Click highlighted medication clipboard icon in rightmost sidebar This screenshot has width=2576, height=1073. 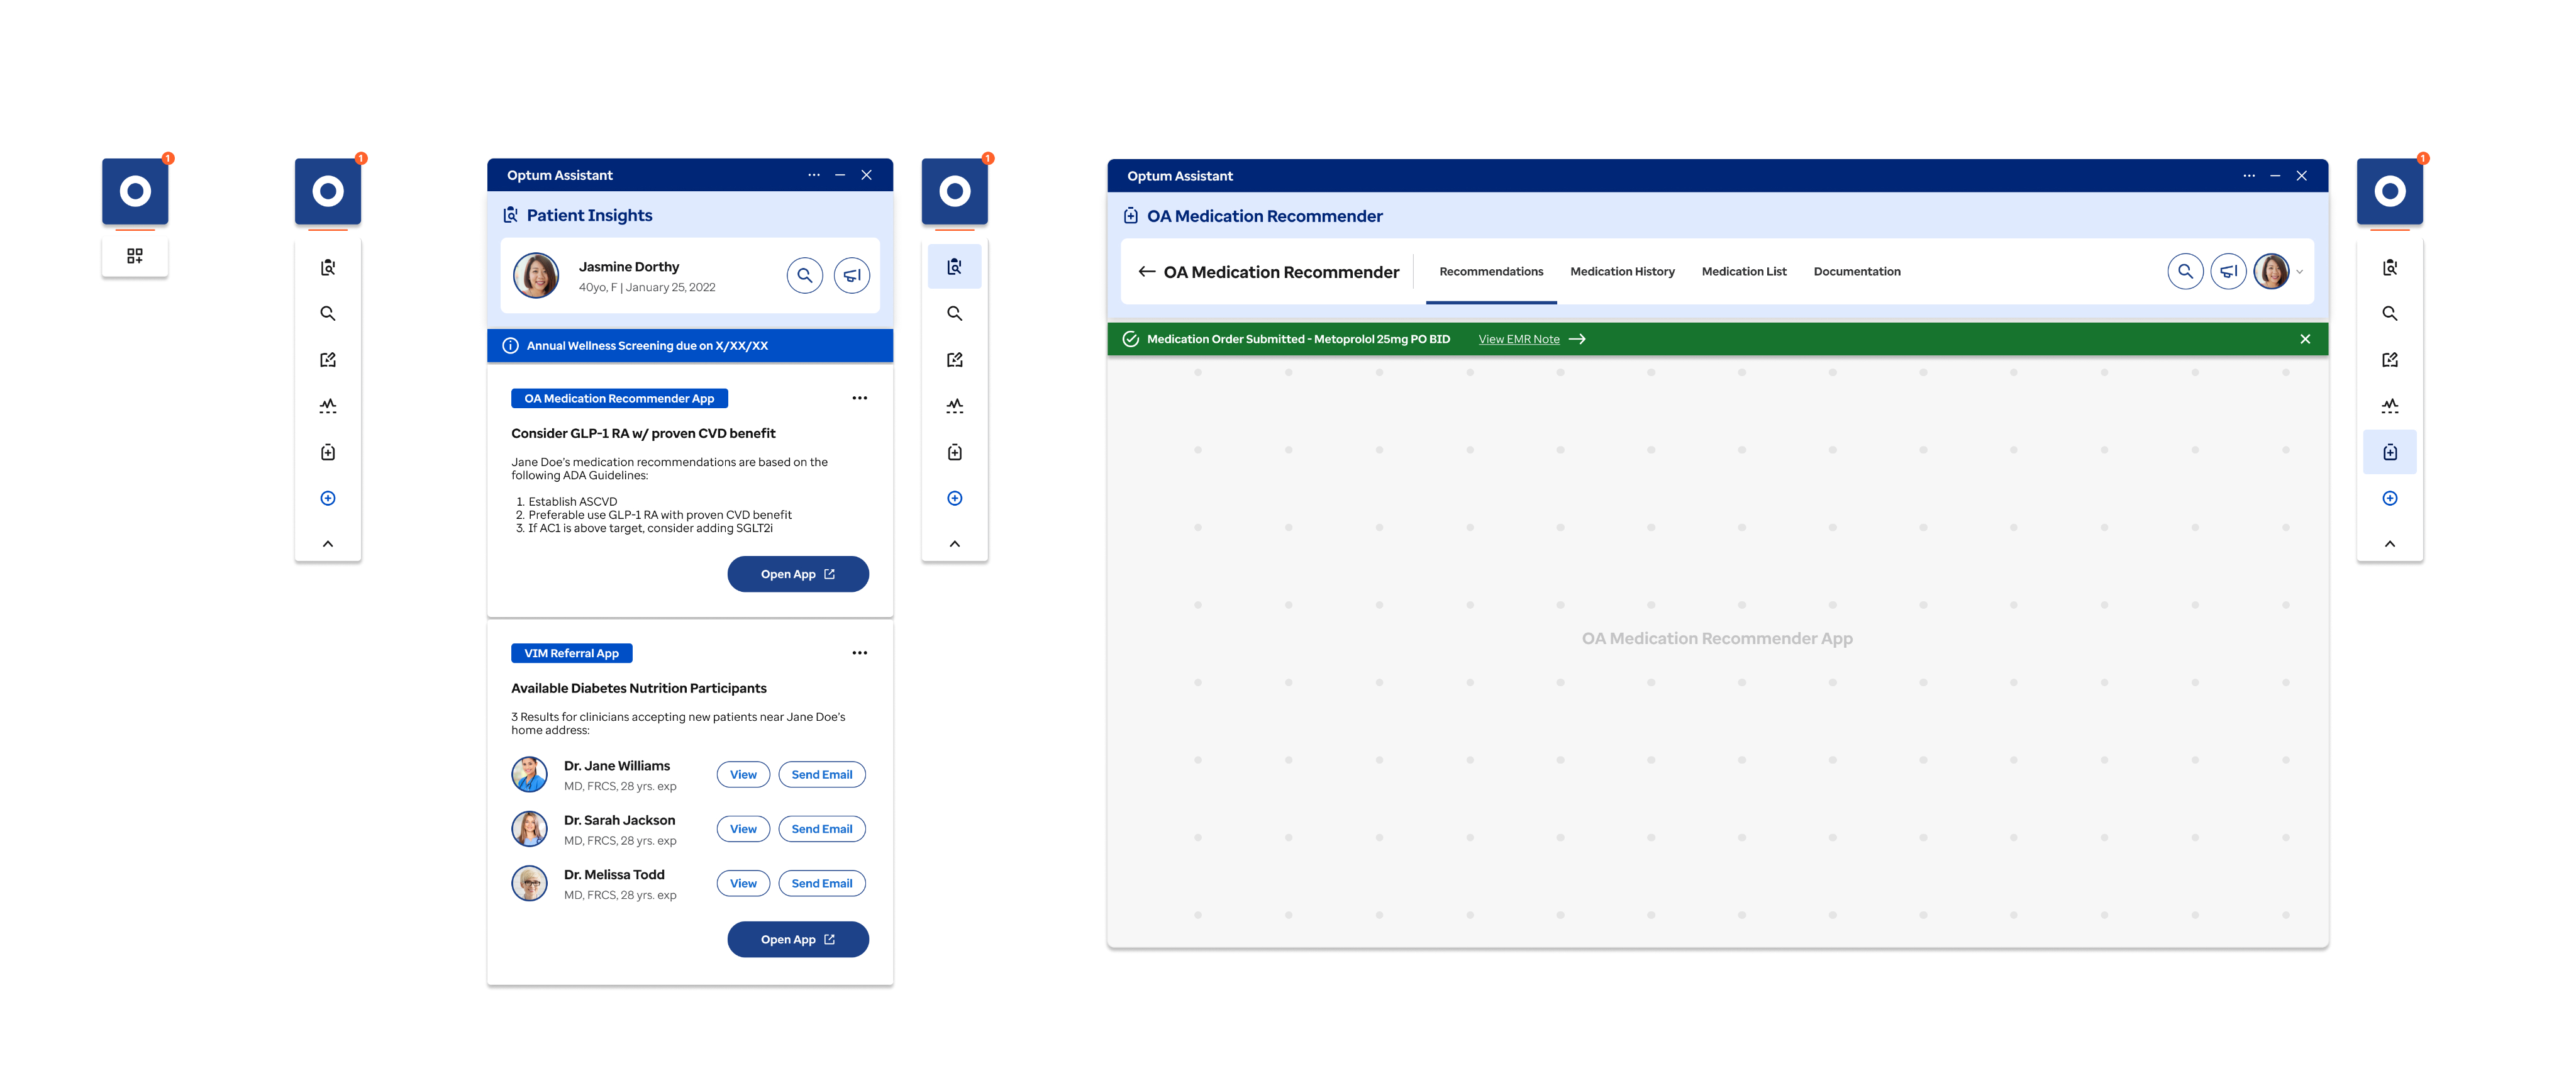2389,452
